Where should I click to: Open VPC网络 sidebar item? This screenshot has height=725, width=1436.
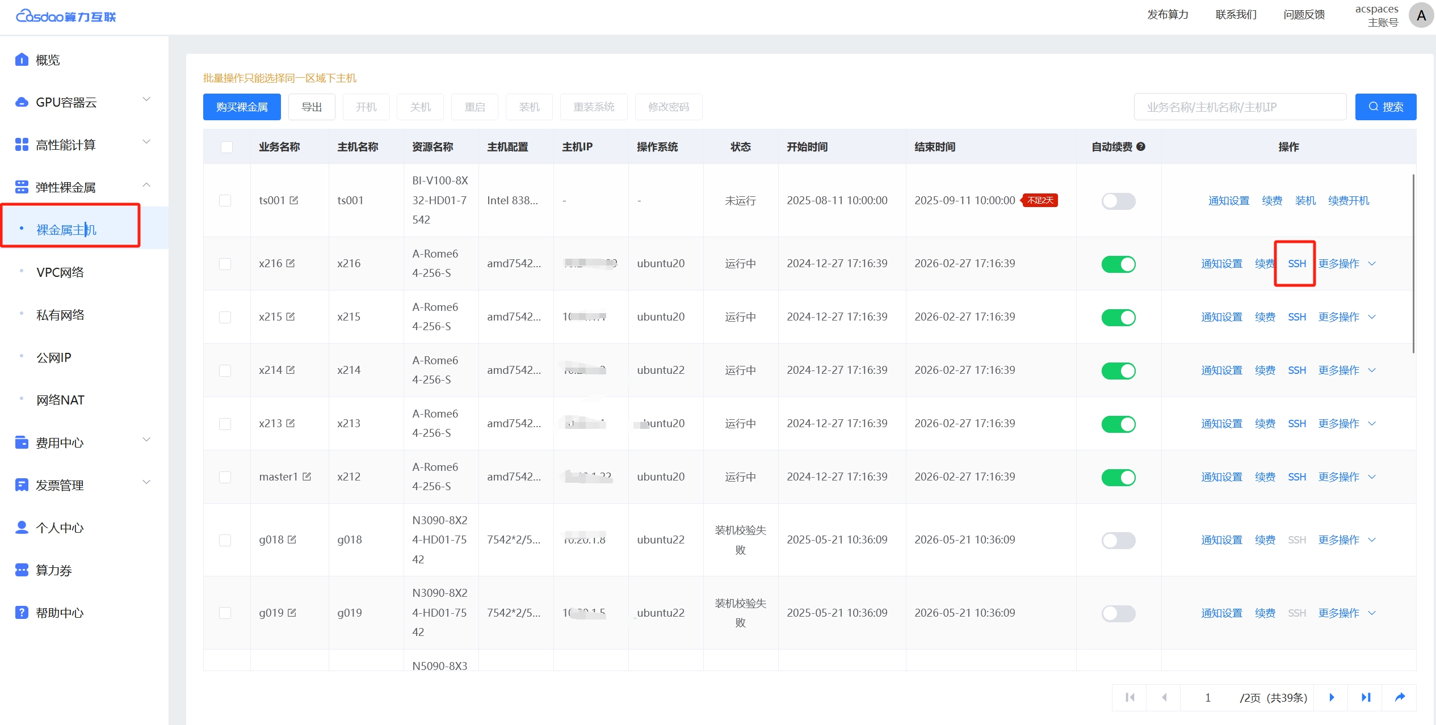60,272
